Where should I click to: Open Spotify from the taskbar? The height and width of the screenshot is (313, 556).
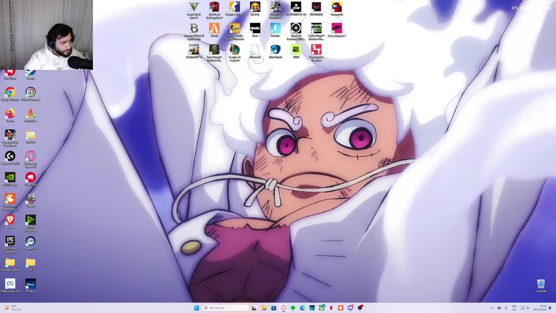point(293,308)
